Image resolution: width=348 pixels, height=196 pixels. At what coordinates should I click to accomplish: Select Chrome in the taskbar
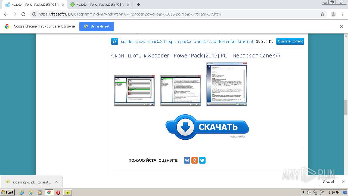tap(49, 192)
